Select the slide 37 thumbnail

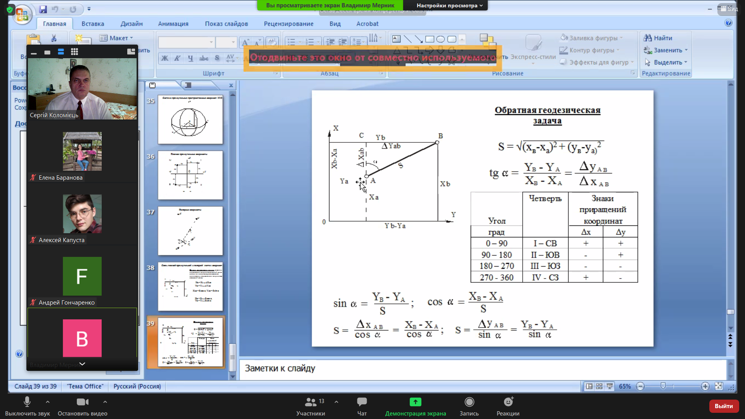(190, 231)
